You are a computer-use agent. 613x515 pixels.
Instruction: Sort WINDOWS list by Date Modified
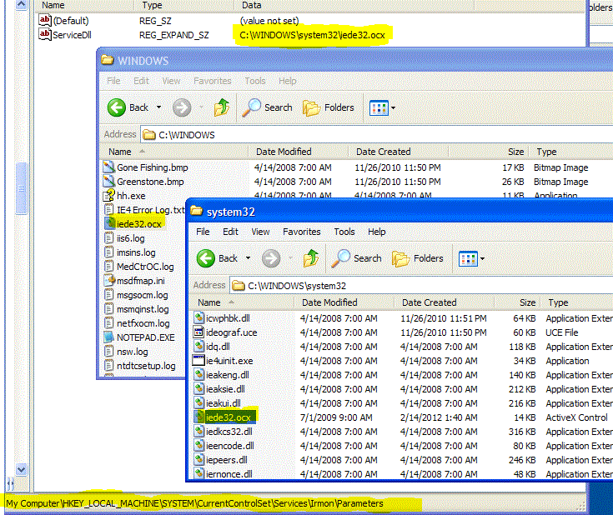pos(299,152)
